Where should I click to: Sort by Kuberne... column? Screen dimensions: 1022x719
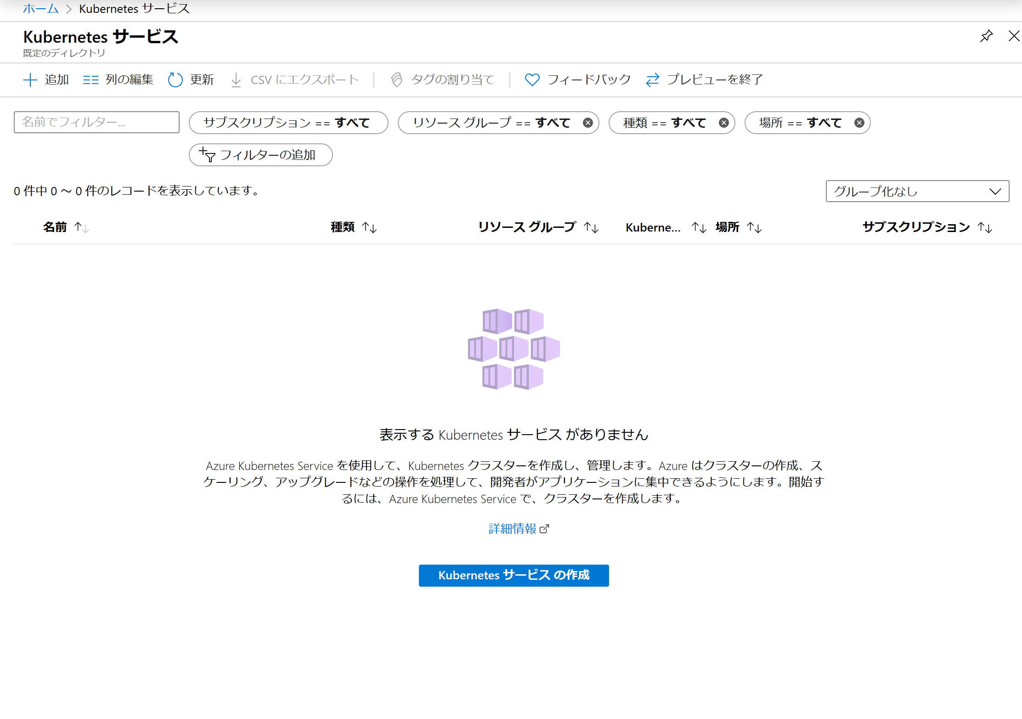pyautogui.click(x=666, y=227)
